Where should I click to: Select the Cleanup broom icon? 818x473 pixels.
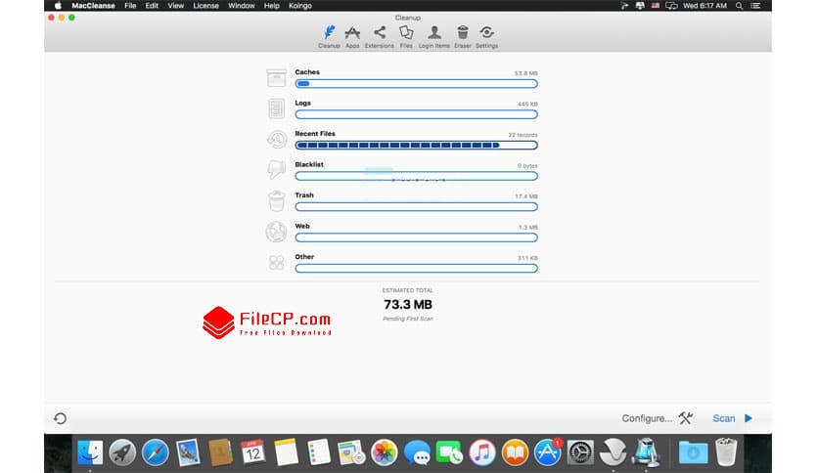[329, 36]
